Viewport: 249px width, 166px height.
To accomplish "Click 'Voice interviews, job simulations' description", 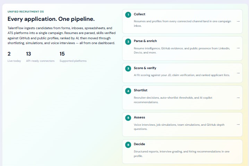I will [179, 127].
